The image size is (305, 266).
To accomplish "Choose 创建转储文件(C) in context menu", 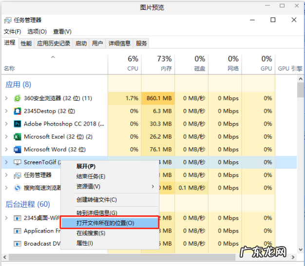I will point(110,200).
